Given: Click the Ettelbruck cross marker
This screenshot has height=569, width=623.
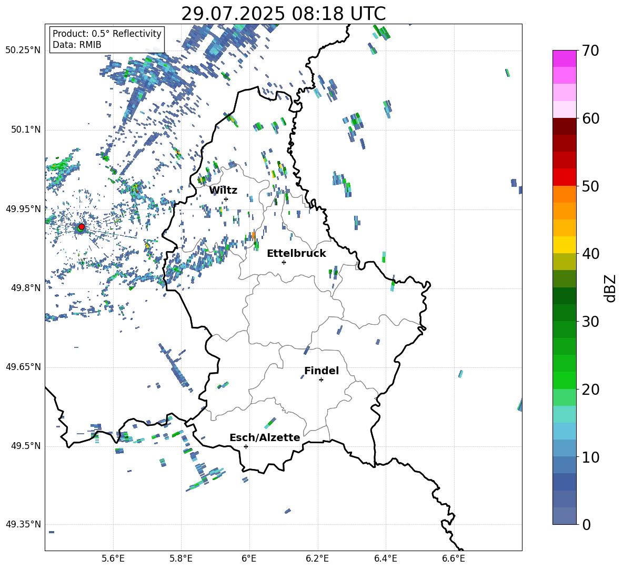Looking at the screenshot, I should click(x=284, y=262).
